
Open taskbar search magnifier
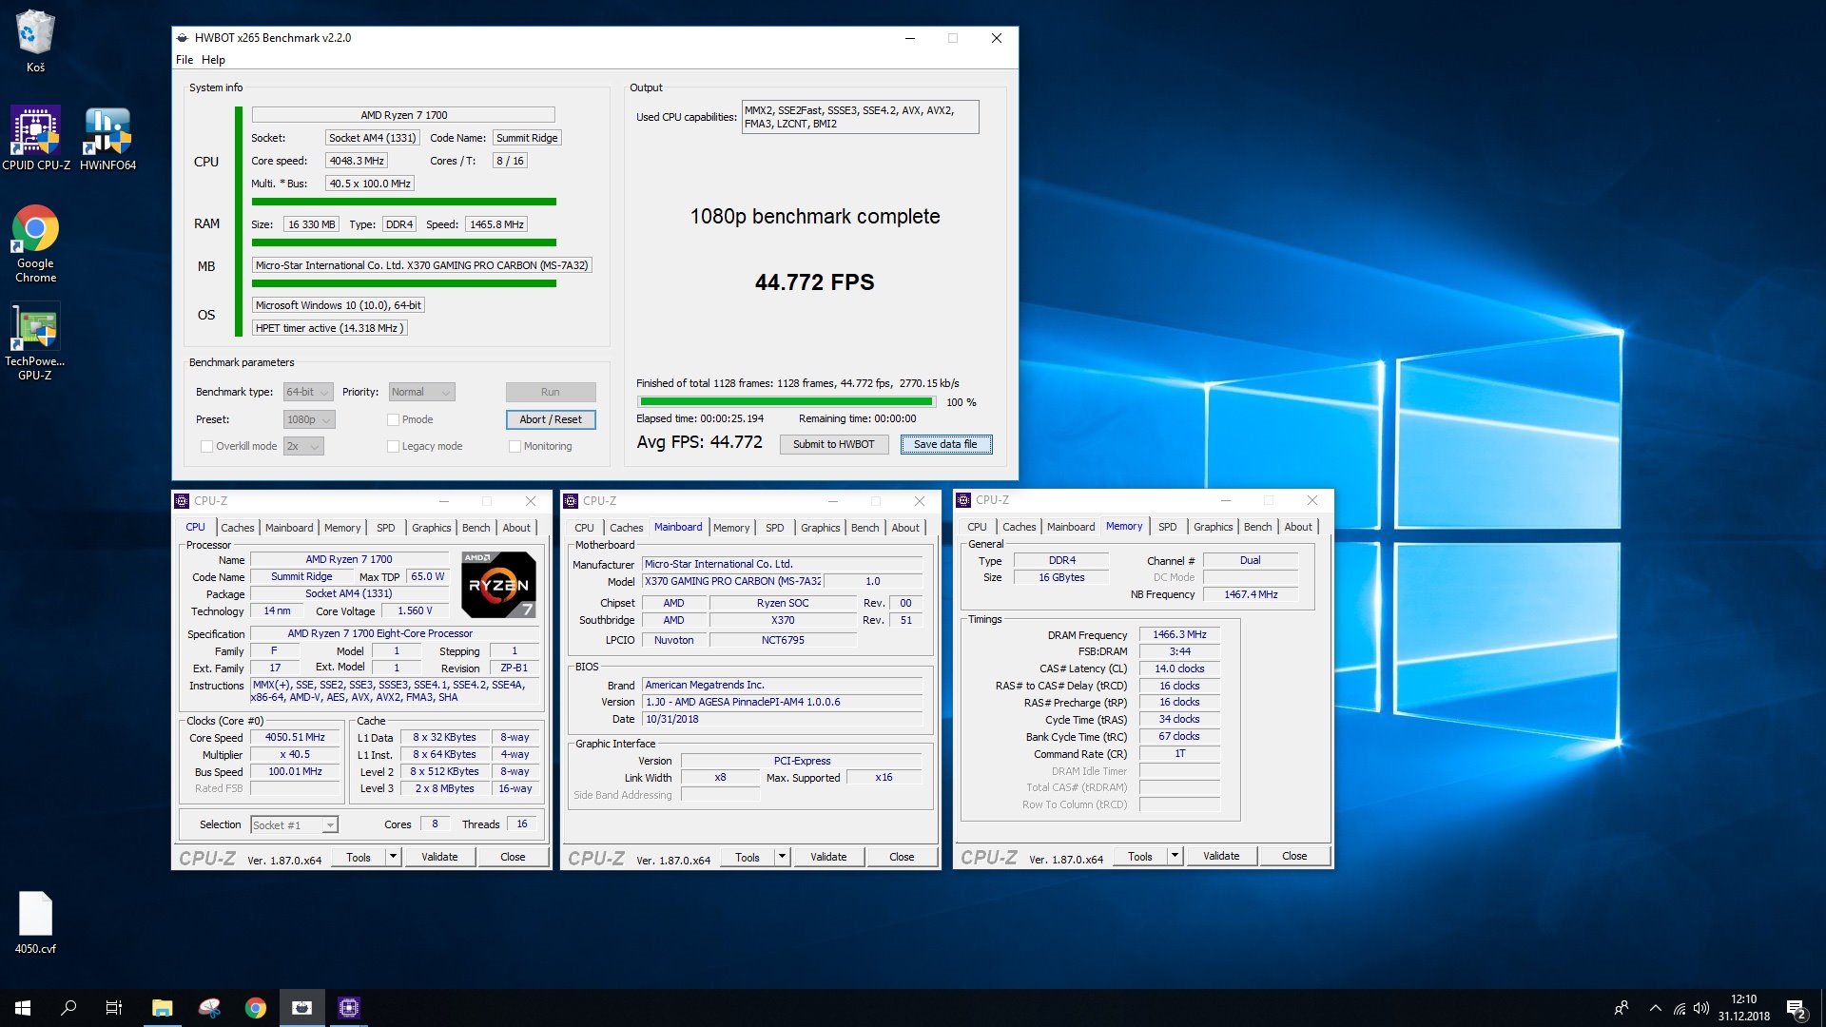coord(68,1008)
